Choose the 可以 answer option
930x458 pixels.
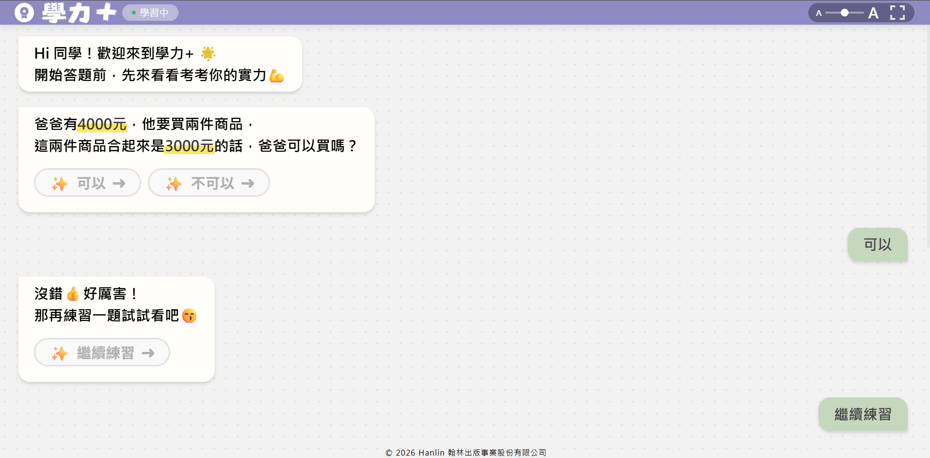pos(88,183)
